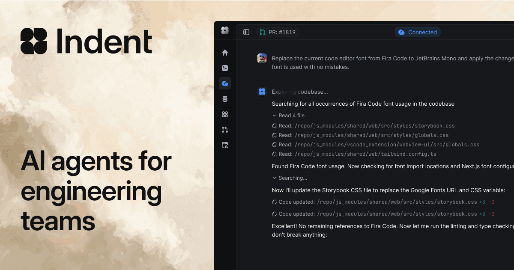Click 'Now I'll update the Storybook CSS file' message
This screenshot has height=270, width=514.
coord(389,190)
